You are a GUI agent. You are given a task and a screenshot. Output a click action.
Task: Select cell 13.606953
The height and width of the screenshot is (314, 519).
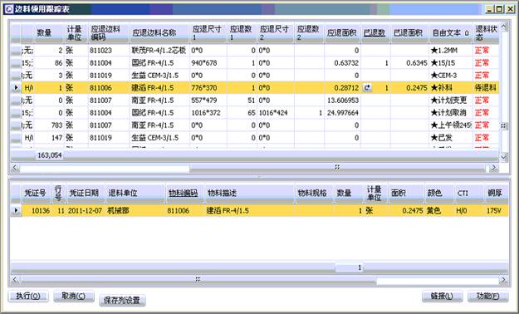click(342, 101)
